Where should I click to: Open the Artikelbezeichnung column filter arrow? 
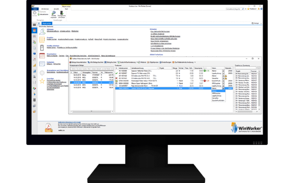point(157,68)
